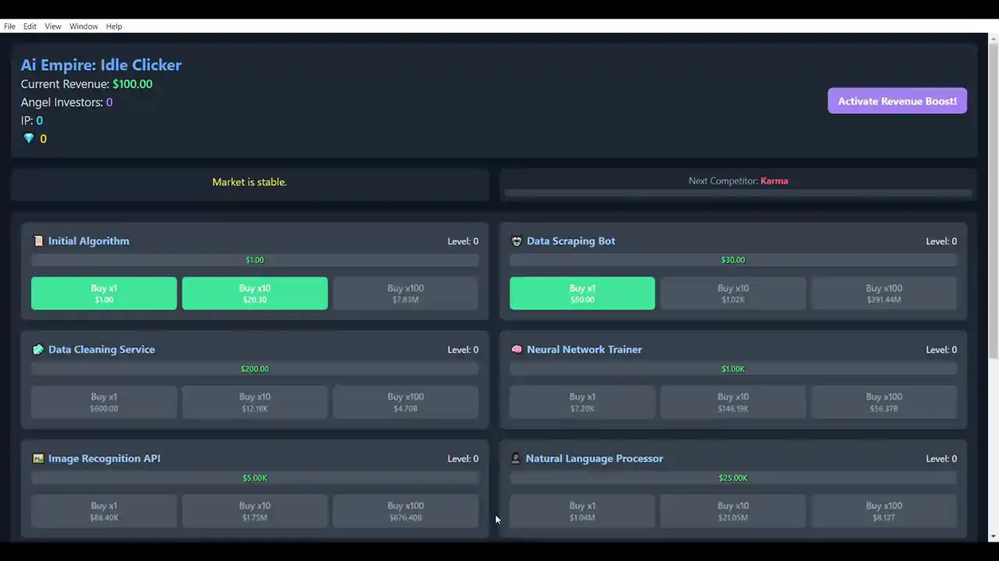This screenshot has height=561, width=999.
Task: Buy x100 Initial Algorithm
Action: (x=405, y=293)
